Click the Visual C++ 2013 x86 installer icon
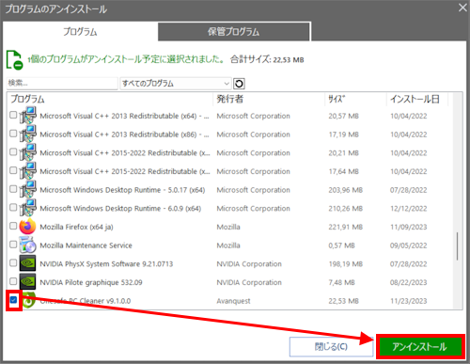The width and height of the screenshot is (470, 364). [x=28, y=134]
